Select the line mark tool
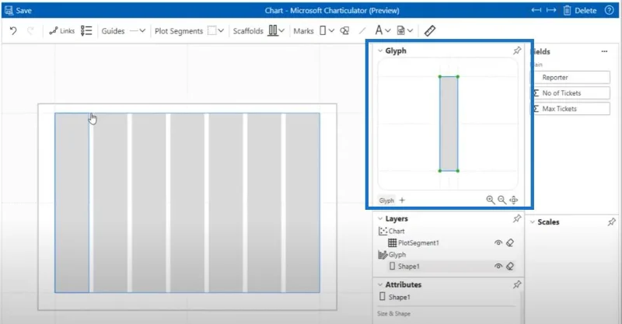This screenshot has height=324, width=622. click(x=362, y=31)
